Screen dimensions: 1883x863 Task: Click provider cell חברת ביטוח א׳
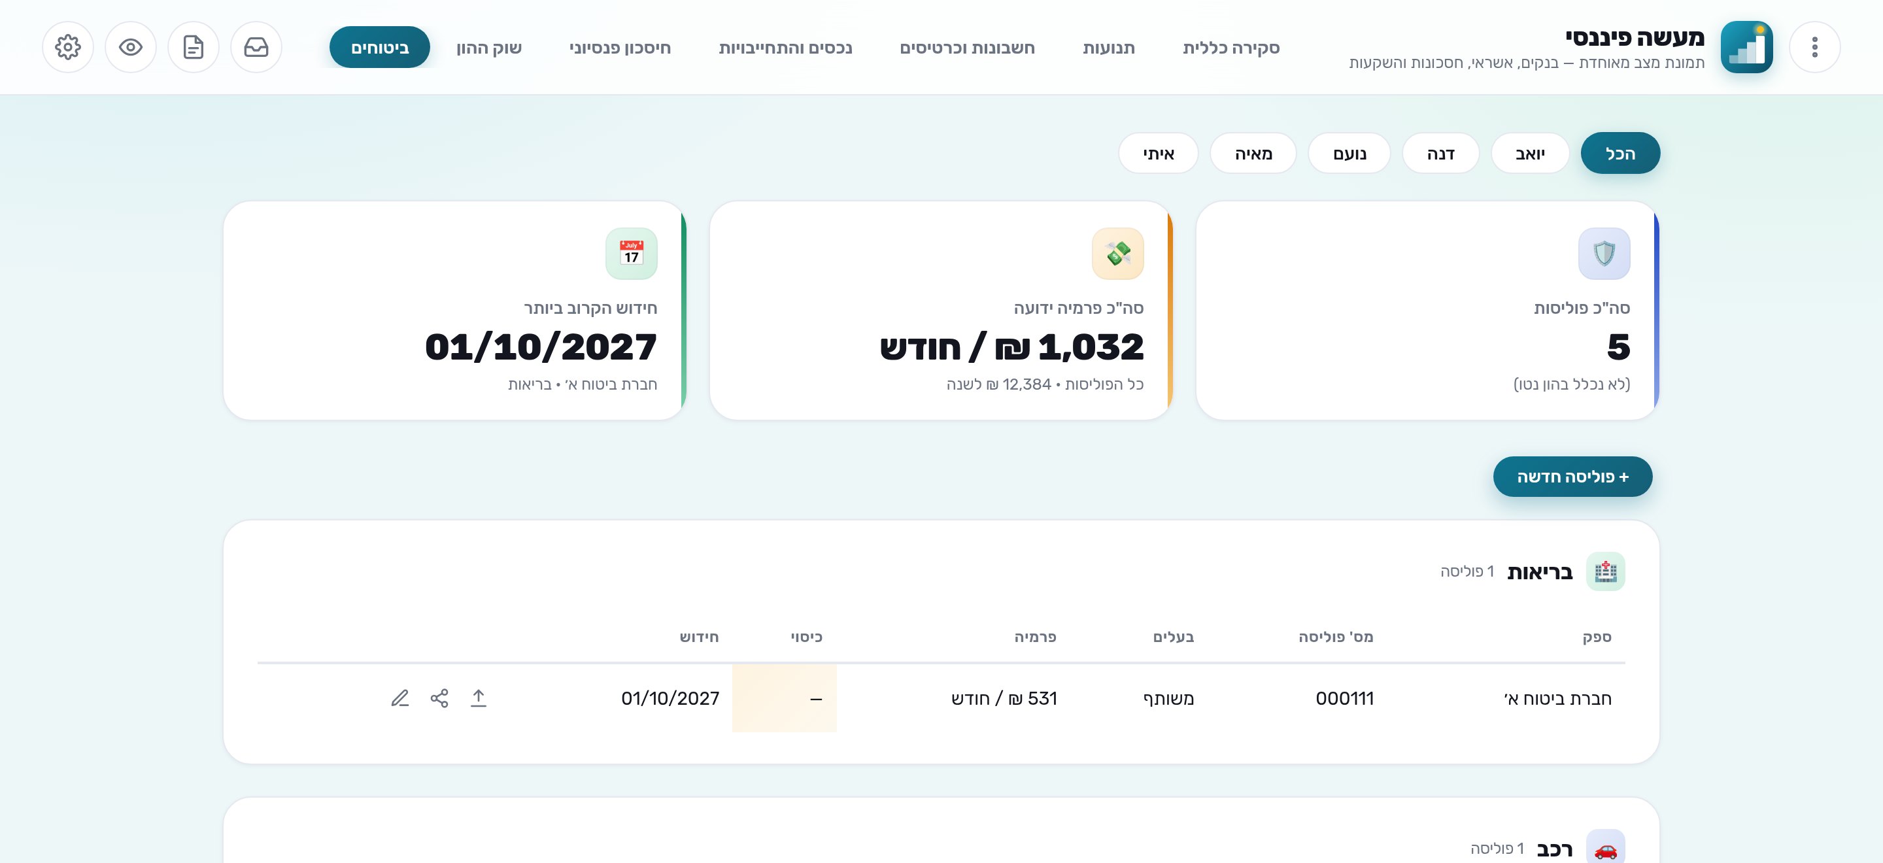tap(1557, 699)
